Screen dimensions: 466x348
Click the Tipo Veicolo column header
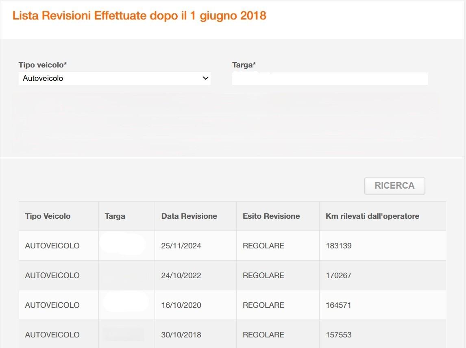point(48,216)
